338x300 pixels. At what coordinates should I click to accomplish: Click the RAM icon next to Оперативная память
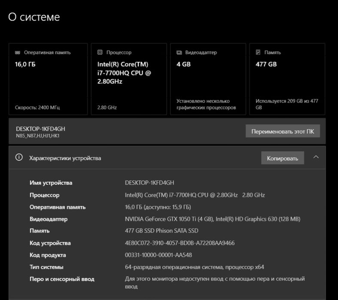coord(18,52)
